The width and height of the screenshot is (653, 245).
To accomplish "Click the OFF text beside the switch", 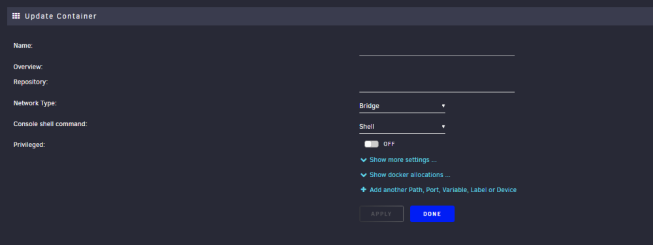I will [389, 144].
